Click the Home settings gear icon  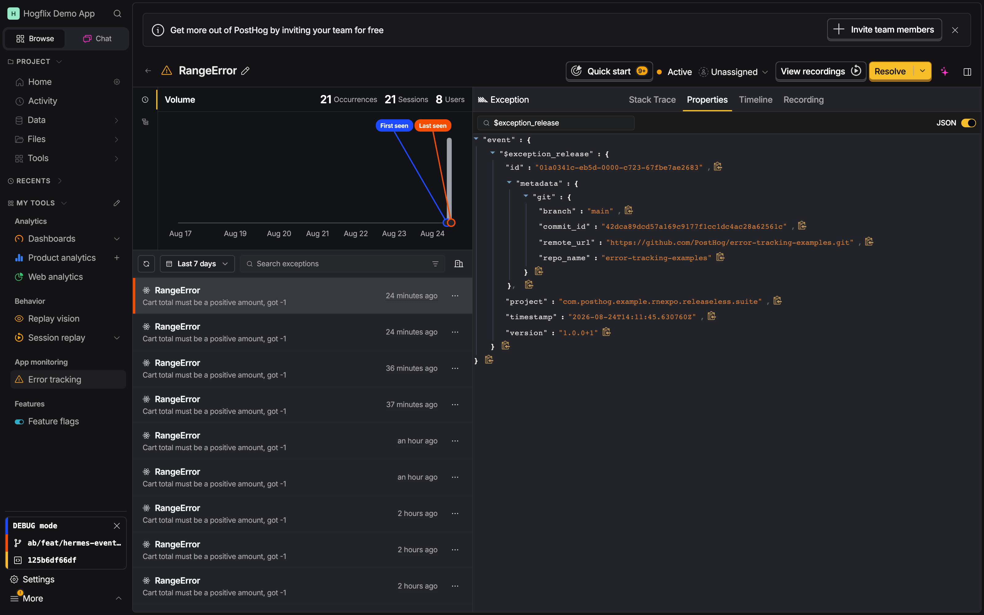117,82
